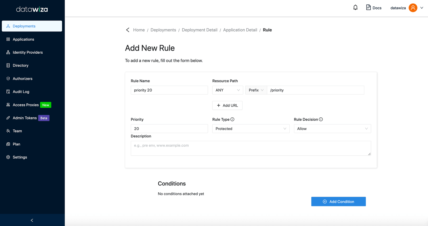Open the Docs document icon

point(368,7)
